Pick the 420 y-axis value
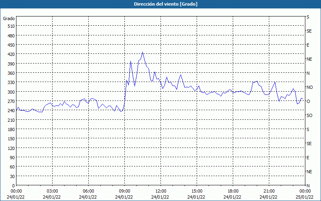The width and height of the screenshot is (321, 201). [x=11, y=54]
